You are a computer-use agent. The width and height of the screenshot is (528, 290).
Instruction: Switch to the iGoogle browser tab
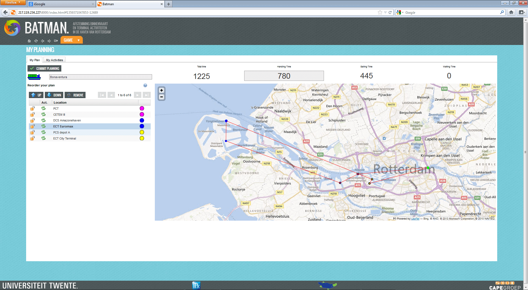point(62,4)
